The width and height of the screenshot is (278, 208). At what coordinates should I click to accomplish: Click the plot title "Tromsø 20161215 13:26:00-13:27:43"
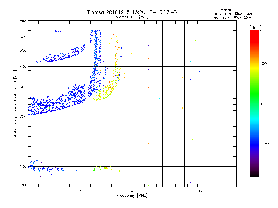point(132,12)
